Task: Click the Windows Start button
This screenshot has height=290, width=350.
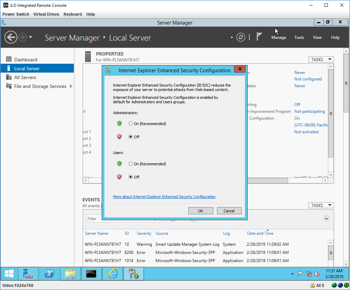Action: (9, 274)
